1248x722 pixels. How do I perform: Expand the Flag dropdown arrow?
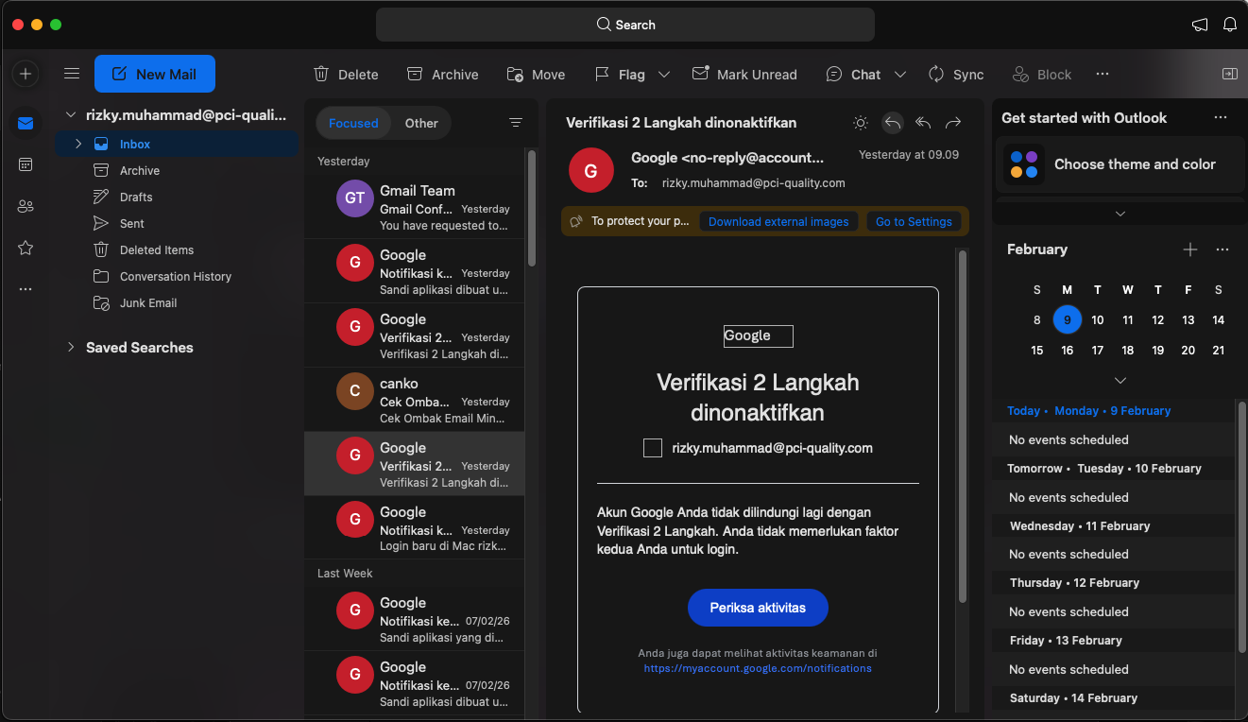coord(664,74)
